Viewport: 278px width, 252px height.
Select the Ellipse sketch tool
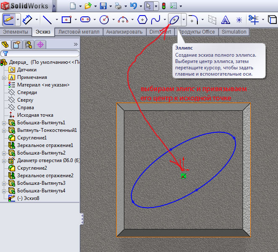point(174,19)
